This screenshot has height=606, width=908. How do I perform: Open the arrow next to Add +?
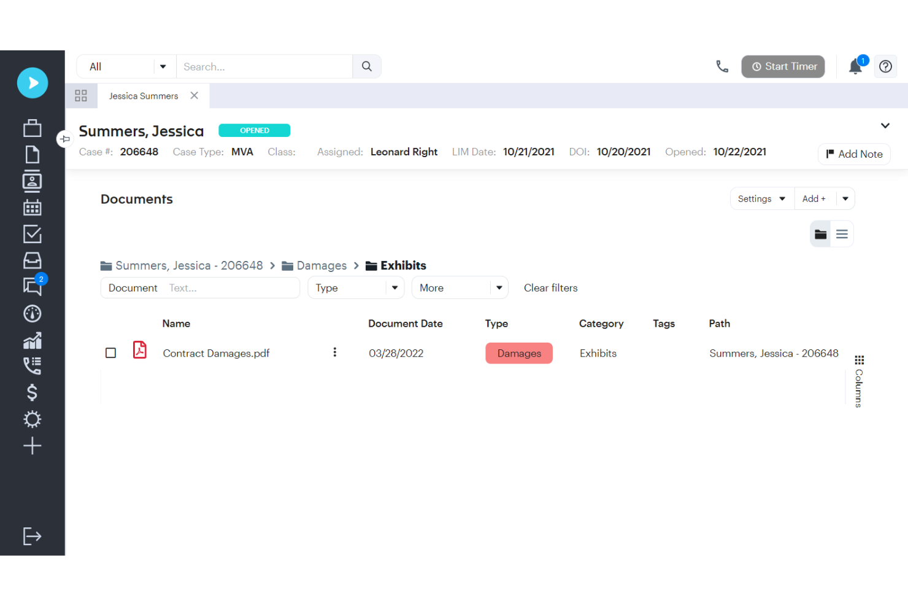tap(845, 199)
